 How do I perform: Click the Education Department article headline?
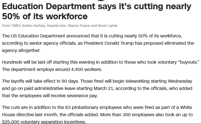coord(96,11)
